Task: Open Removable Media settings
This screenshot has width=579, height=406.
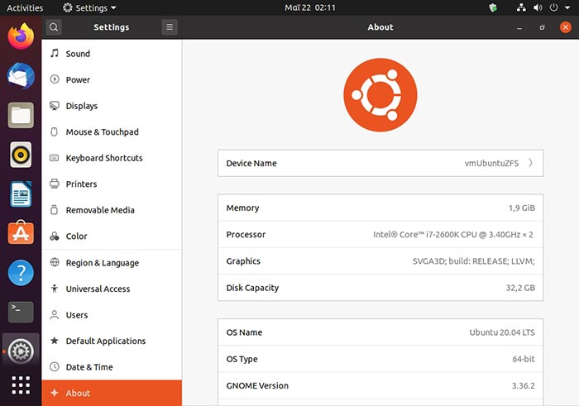Action: click(112, 210)
